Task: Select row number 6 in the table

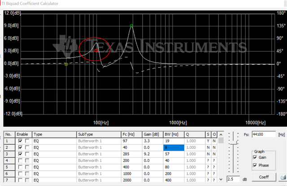Action: [x=9, y=174]
